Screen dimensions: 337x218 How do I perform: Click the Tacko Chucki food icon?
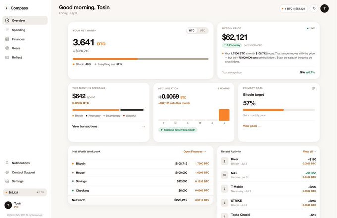pyautogui.click(x=225, y=216)
